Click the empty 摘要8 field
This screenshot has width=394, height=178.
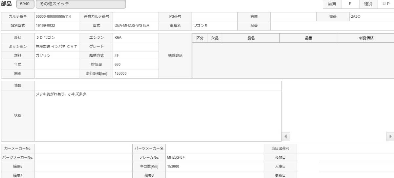point(214,175)
